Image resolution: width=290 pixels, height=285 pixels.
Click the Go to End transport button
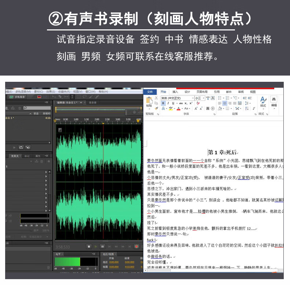click(130, 246)
